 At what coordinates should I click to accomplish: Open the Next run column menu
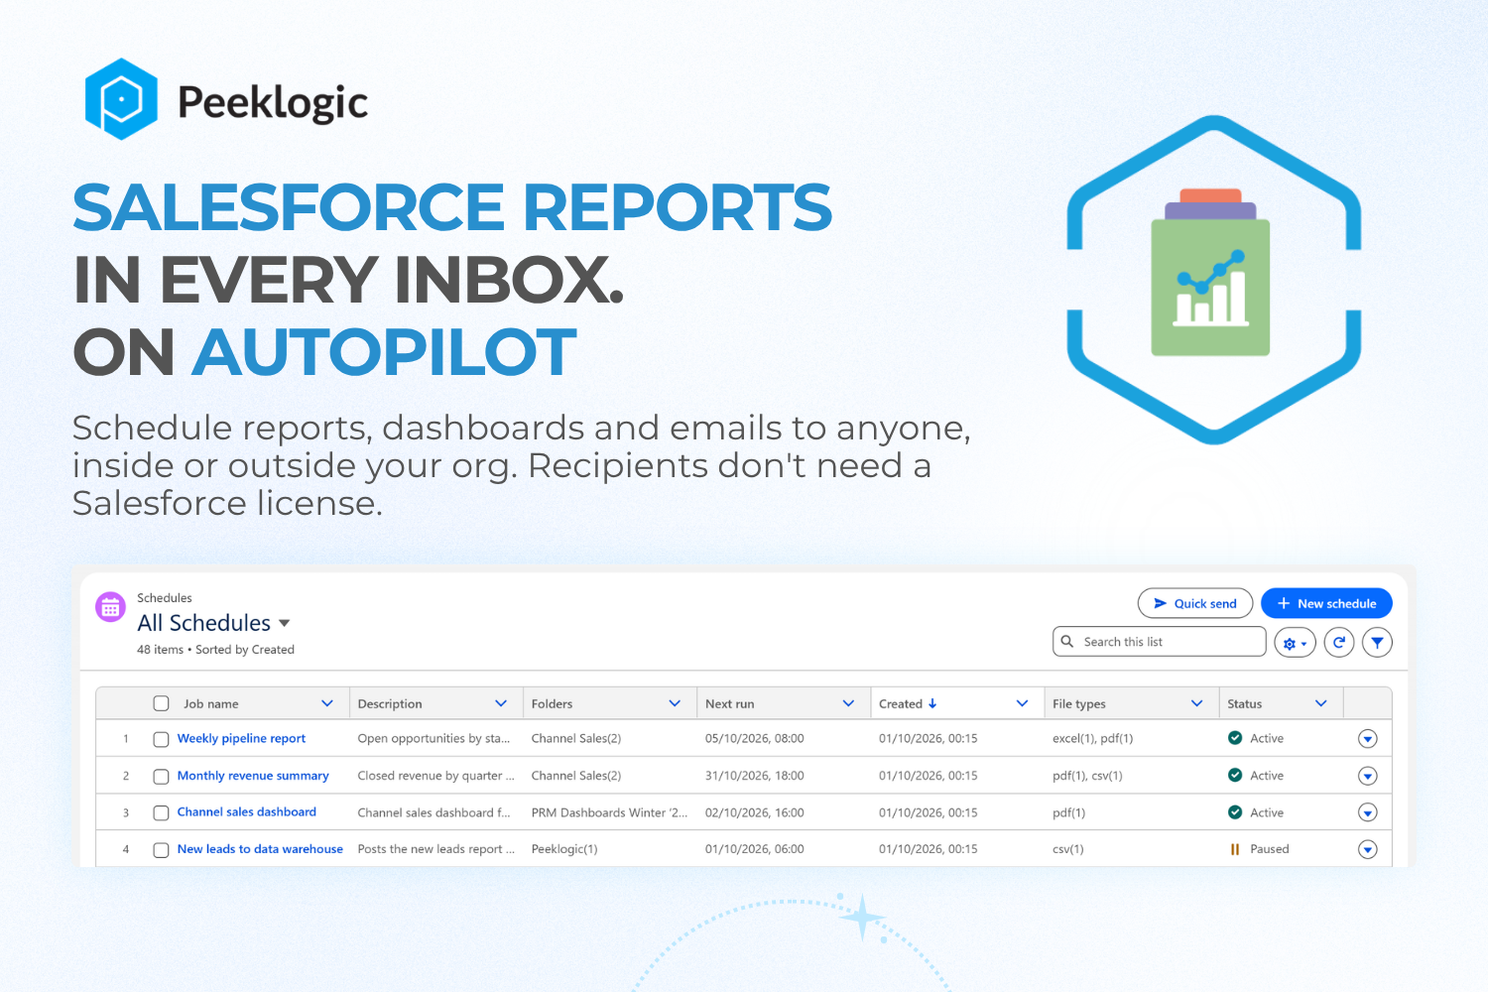848,703
